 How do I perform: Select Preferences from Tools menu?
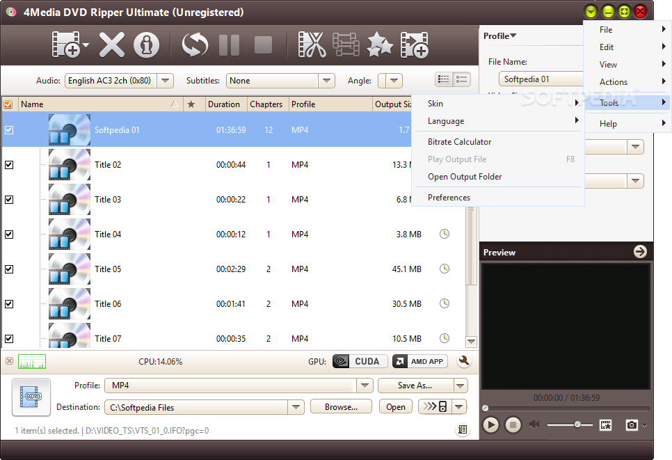498,197
